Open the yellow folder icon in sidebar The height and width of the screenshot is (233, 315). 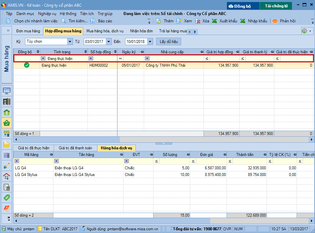(x=7, y=144)
